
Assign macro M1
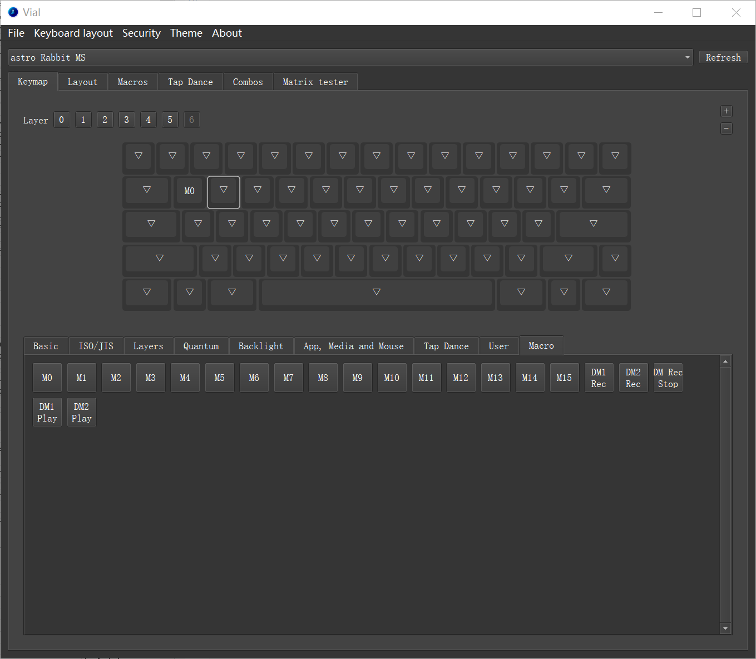coord(82,378)
